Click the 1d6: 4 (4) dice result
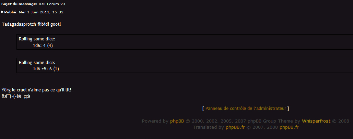The width and height of the screenshot is (353, 139). 43,46
